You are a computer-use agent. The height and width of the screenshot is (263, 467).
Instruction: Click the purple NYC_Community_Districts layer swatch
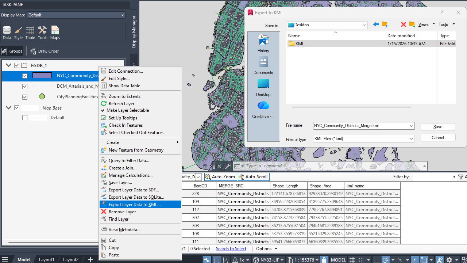[x=42, y=76]
